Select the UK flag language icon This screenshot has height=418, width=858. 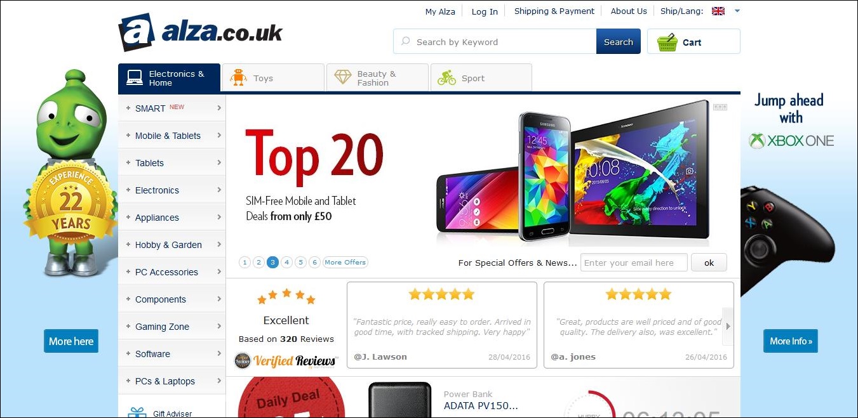[x=718, y=11]
